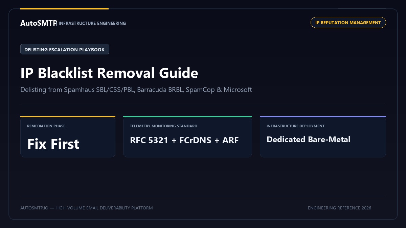Click the subtitle mentioning Spamhaus SBL/CSS/PBL
Screen dimensions: 406x228
136,90
